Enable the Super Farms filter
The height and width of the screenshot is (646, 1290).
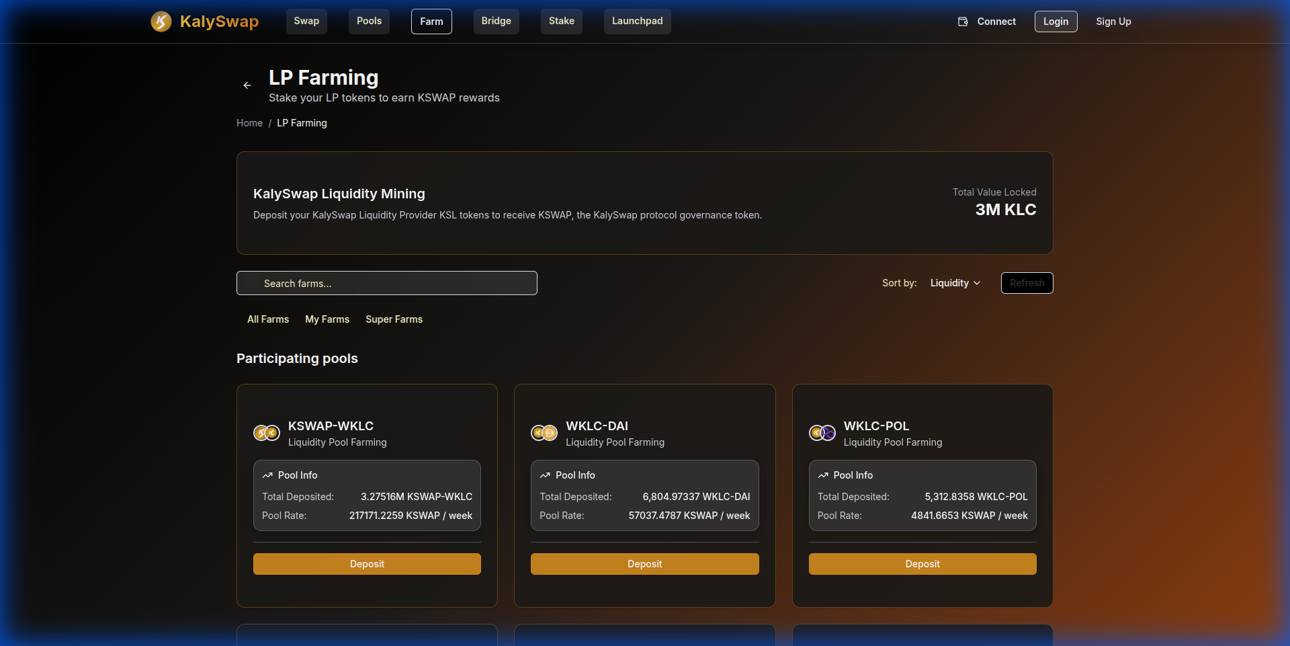[x=394, y=319]
